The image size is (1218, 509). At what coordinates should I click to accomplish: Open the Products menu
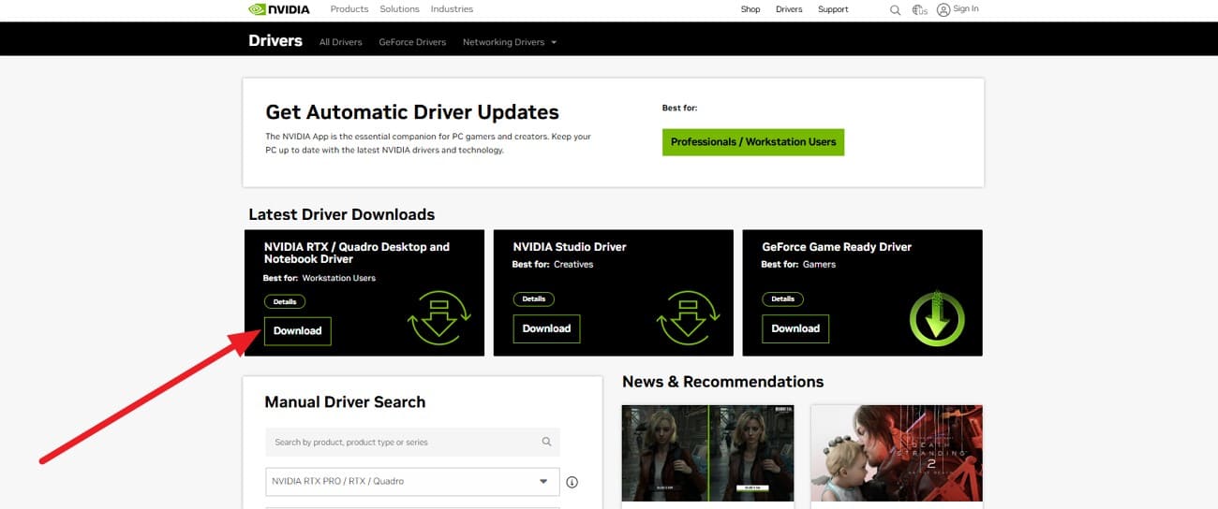coord(349,9)
